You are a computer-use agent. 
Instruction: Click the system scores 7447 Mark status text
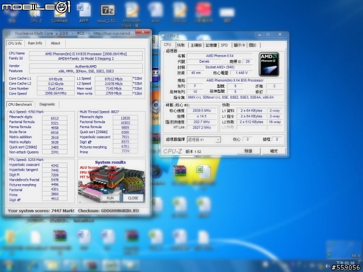pyautogui.click(x=41, y=211)
